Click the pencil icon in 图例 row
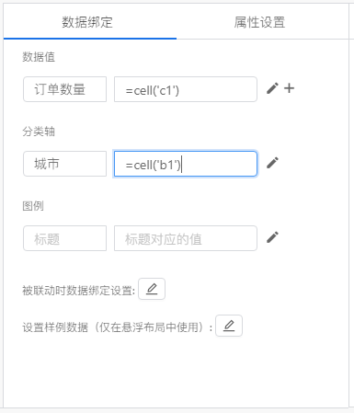This screenshot has height=413, width=354. pyautogui.click(x=272, y=237)
